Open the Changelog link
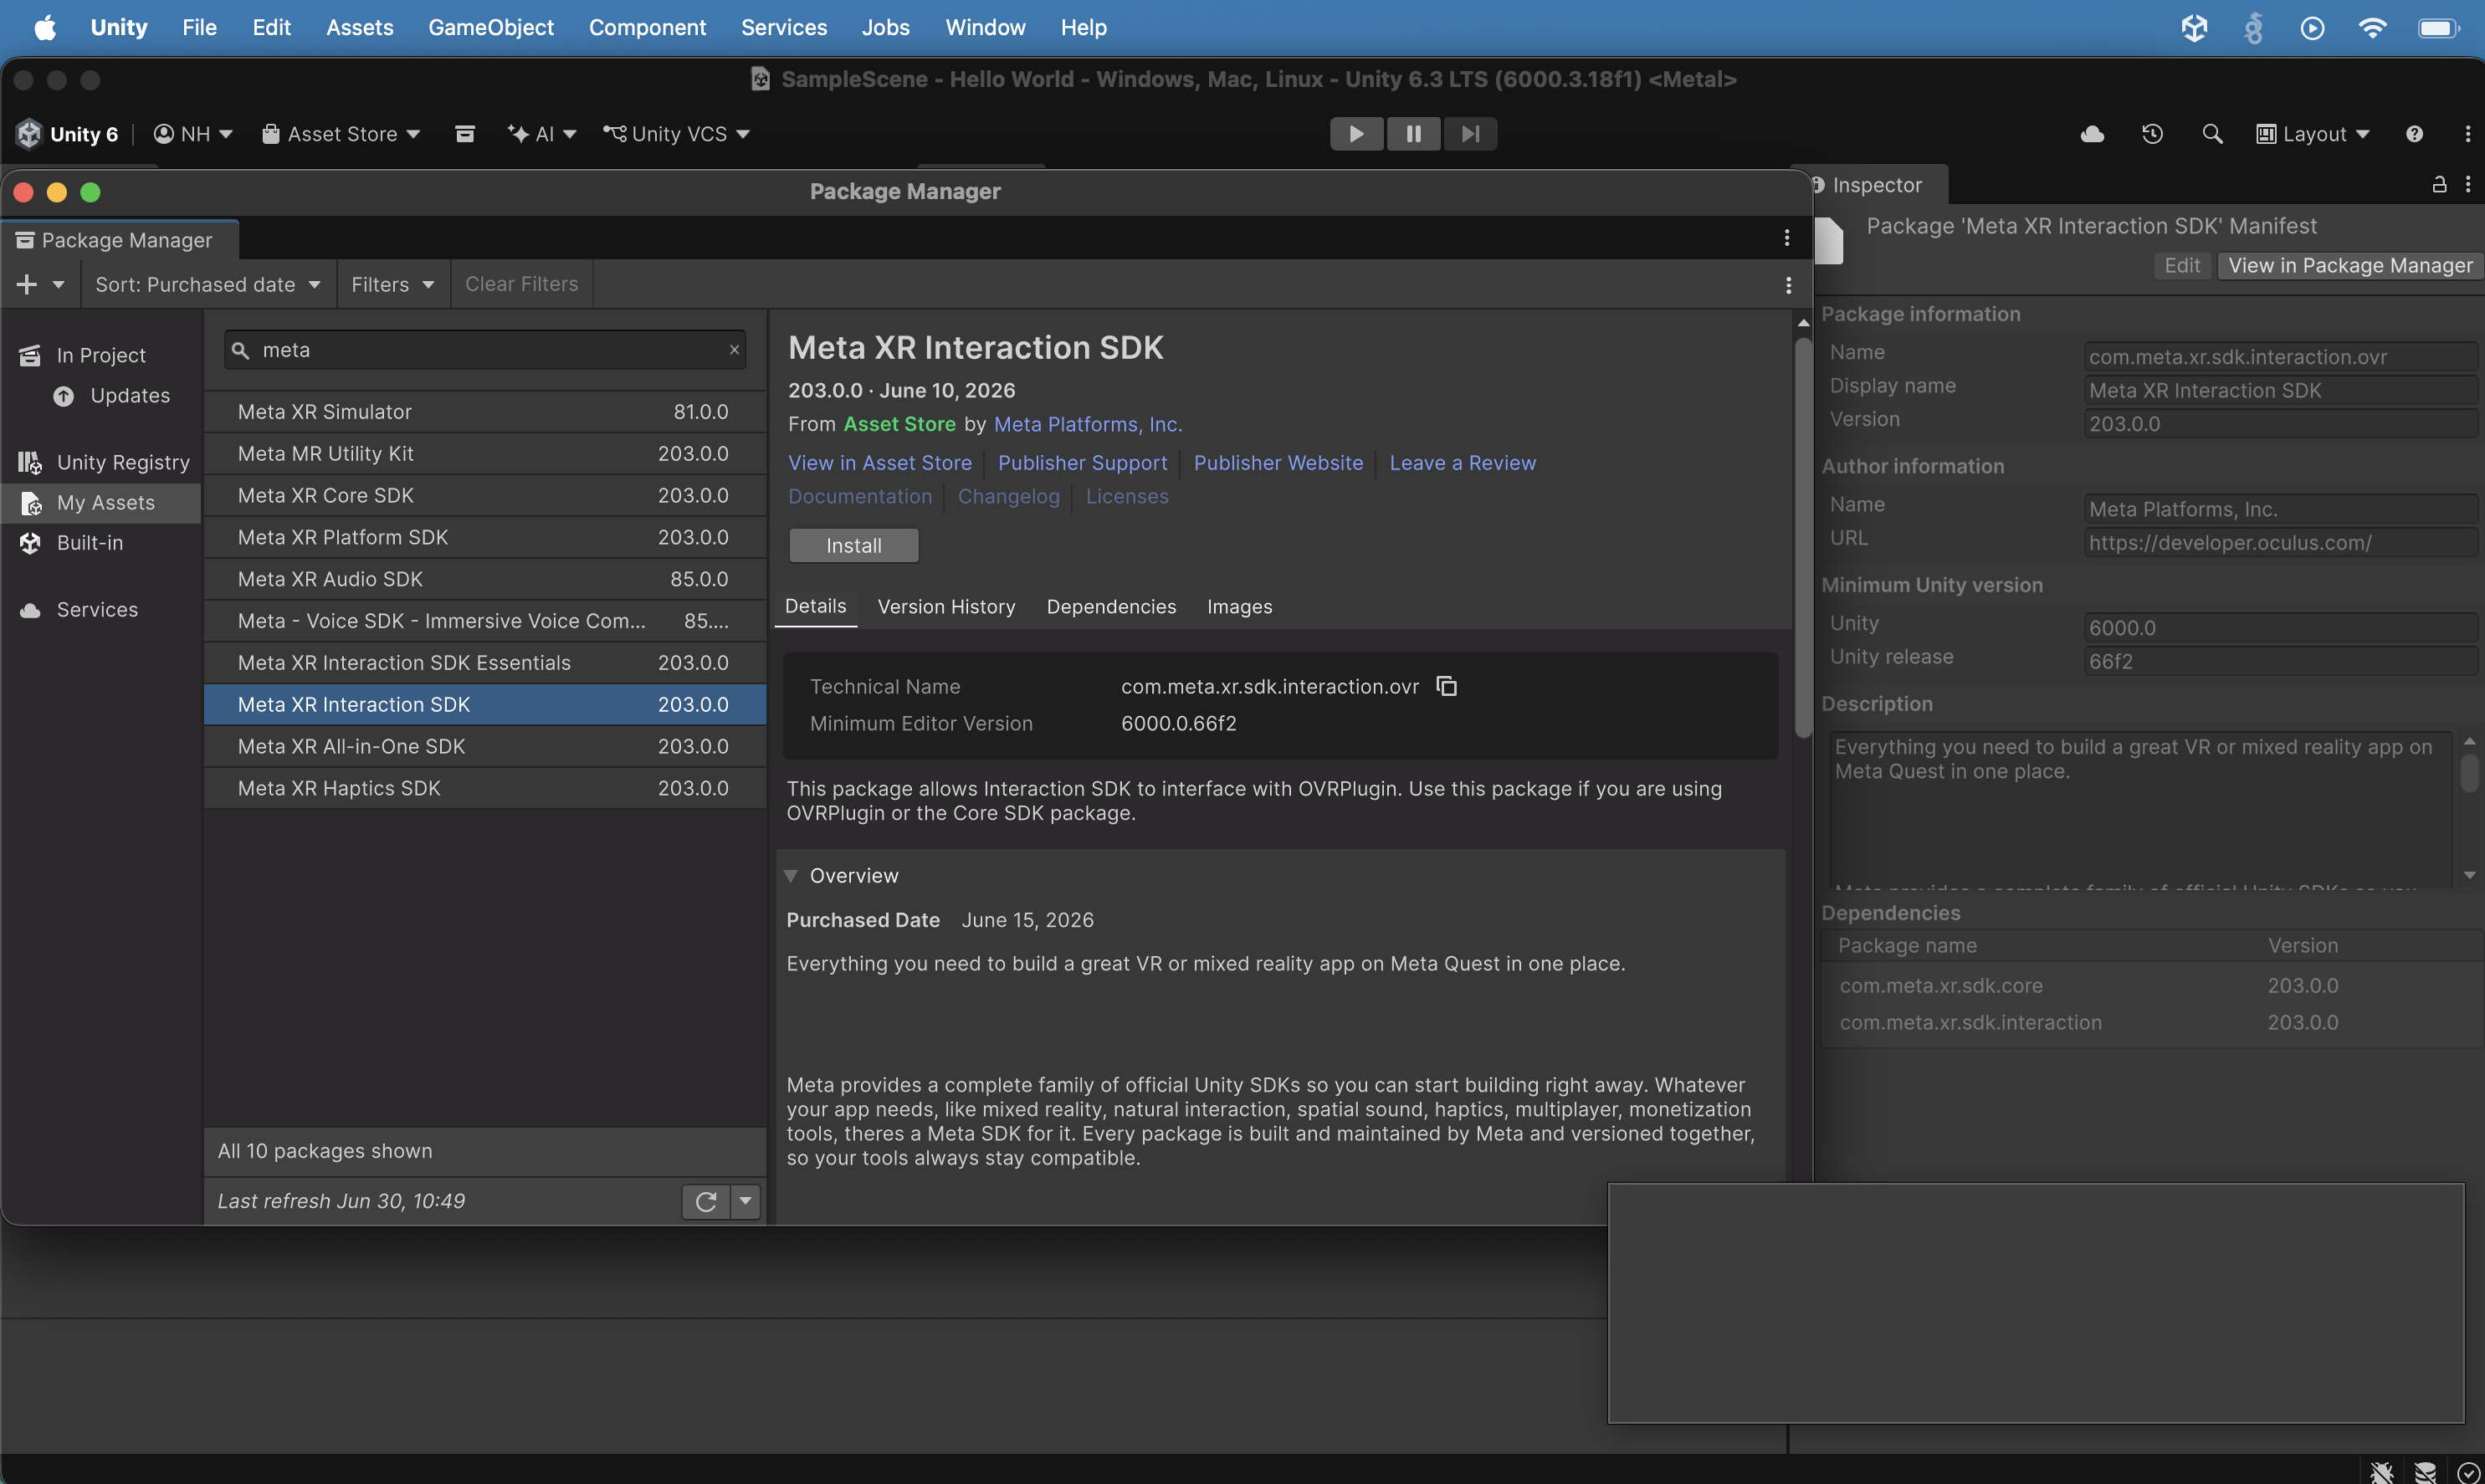This screenshot has height=1484, width=2485. click(1008, 496)
